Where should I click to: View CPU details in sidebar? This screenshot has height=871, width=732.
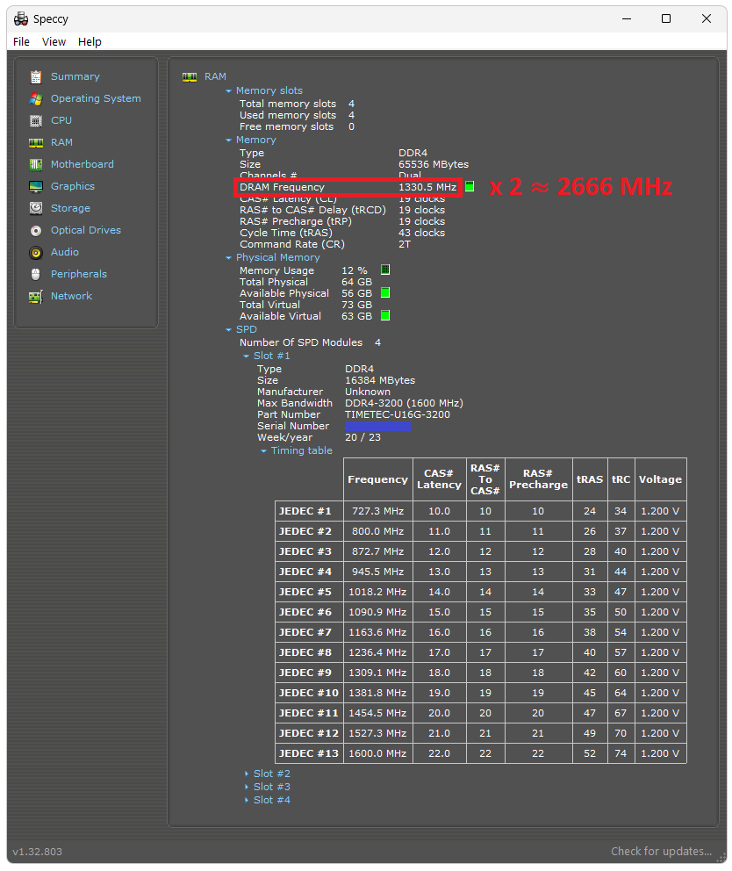61,120
